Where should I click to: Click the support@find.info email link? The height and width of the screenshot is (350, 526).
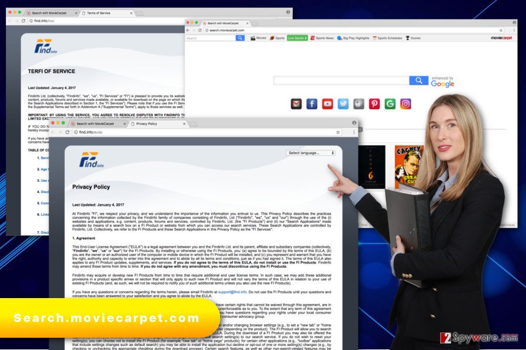coord(232,292)
